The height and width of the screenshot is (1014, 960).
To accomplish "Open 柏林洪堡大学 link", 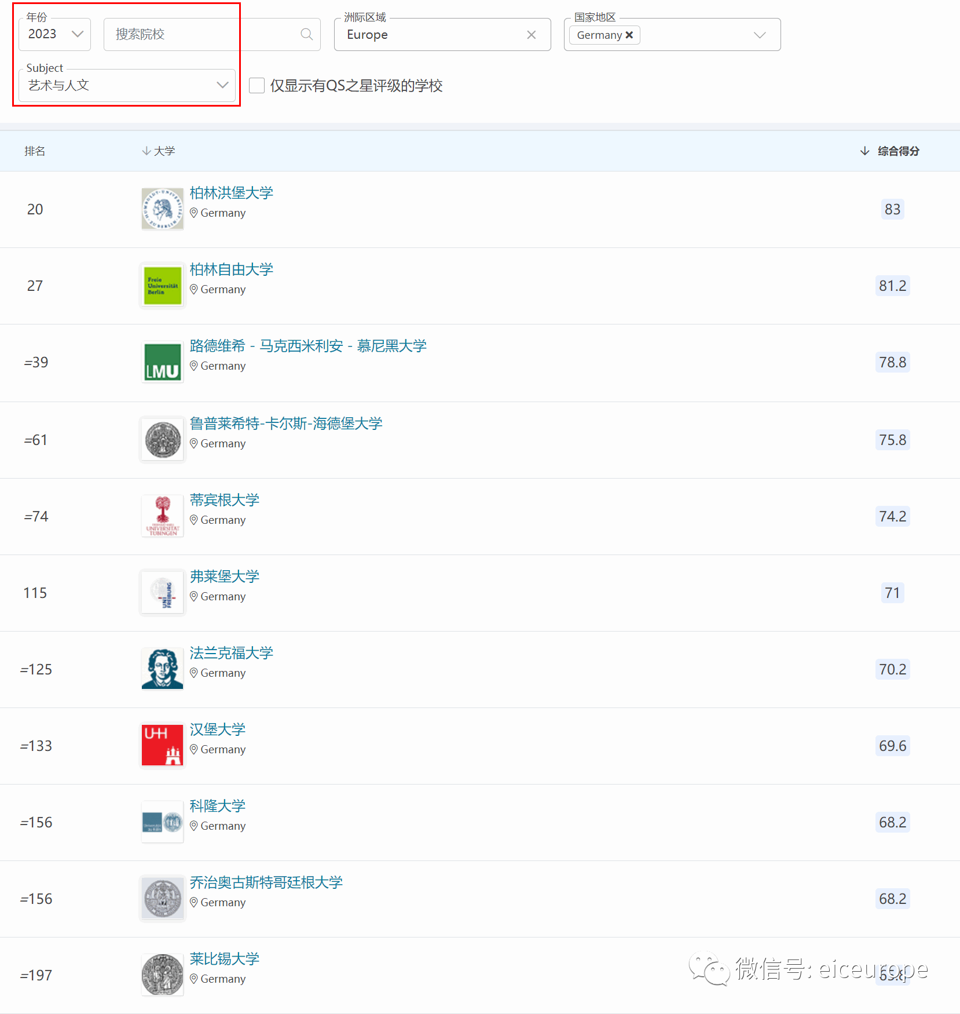I will click(232, 193).
